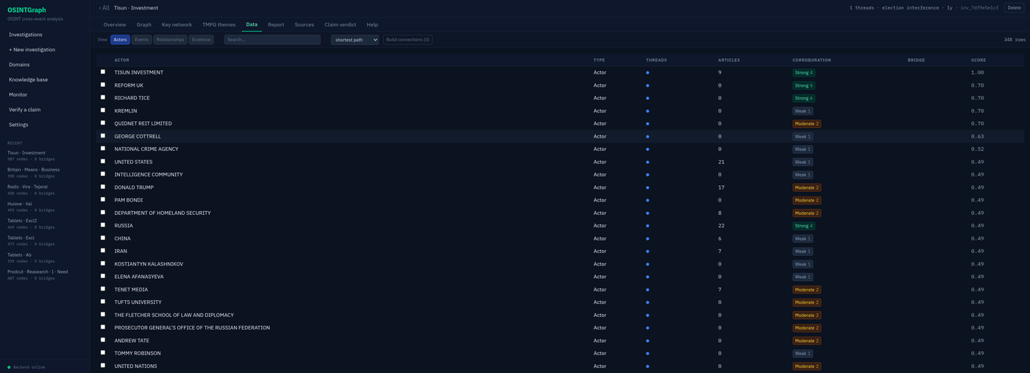The height and width of the screenshot is (373, 1030).
Task: Toggle checkbox next to KREMLIN
Action: 103,110
